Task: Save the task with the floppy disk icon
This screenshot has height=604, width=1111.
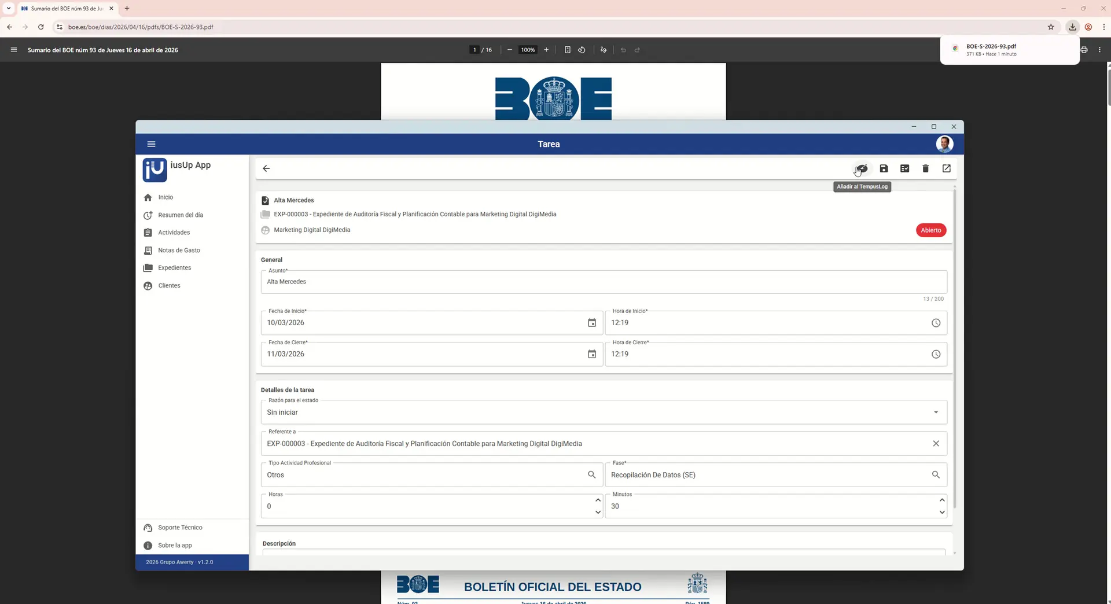Action: click(884, 168)
